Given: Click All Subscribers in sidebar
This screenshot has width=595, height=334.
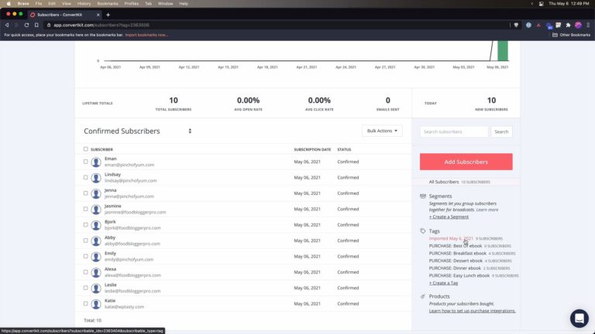Looking at the screenshot, I should tap(444, 182).
